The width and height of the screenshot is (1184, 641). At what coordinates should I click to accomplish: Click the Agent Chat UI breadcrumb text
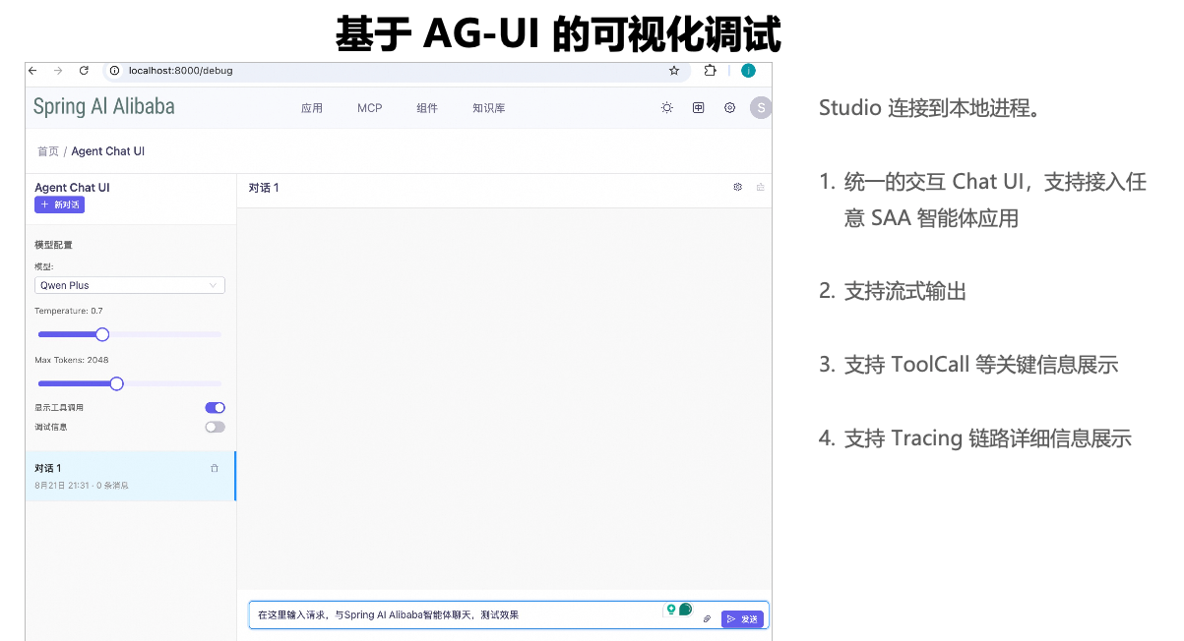[108, 151]
